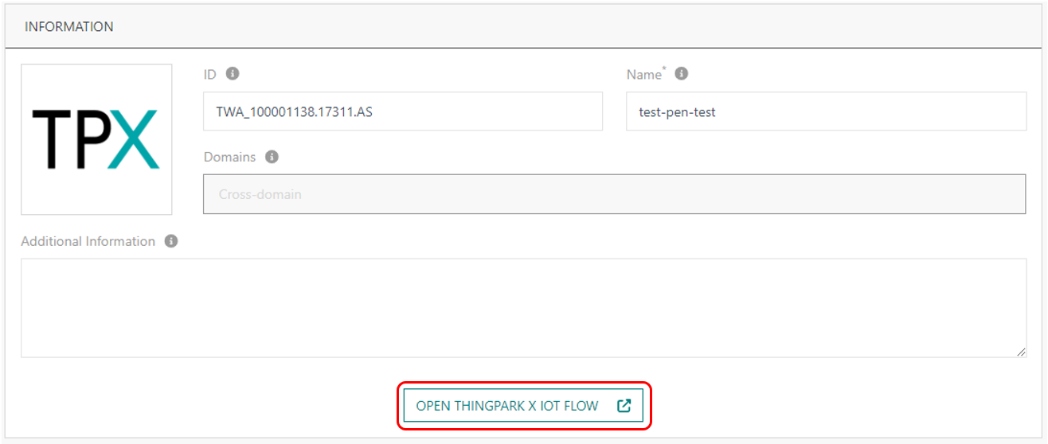Click the Domains label
This screenshot has height=444, width=1048.
click(x=229, y=157)
